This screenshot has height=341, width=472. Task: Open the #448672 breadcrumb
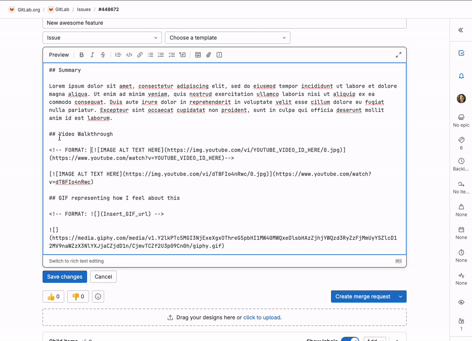click(109, 10)
